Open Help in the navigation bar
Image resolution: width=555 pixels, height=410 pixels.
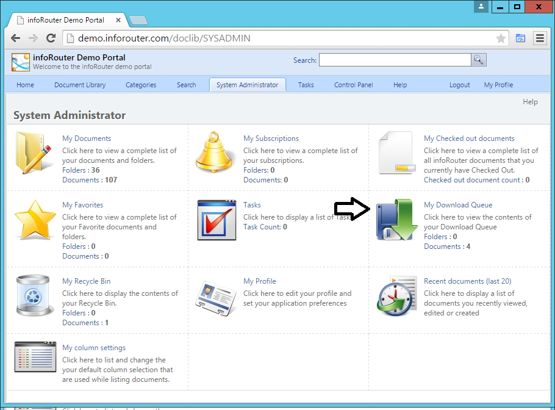coord(400,85)
